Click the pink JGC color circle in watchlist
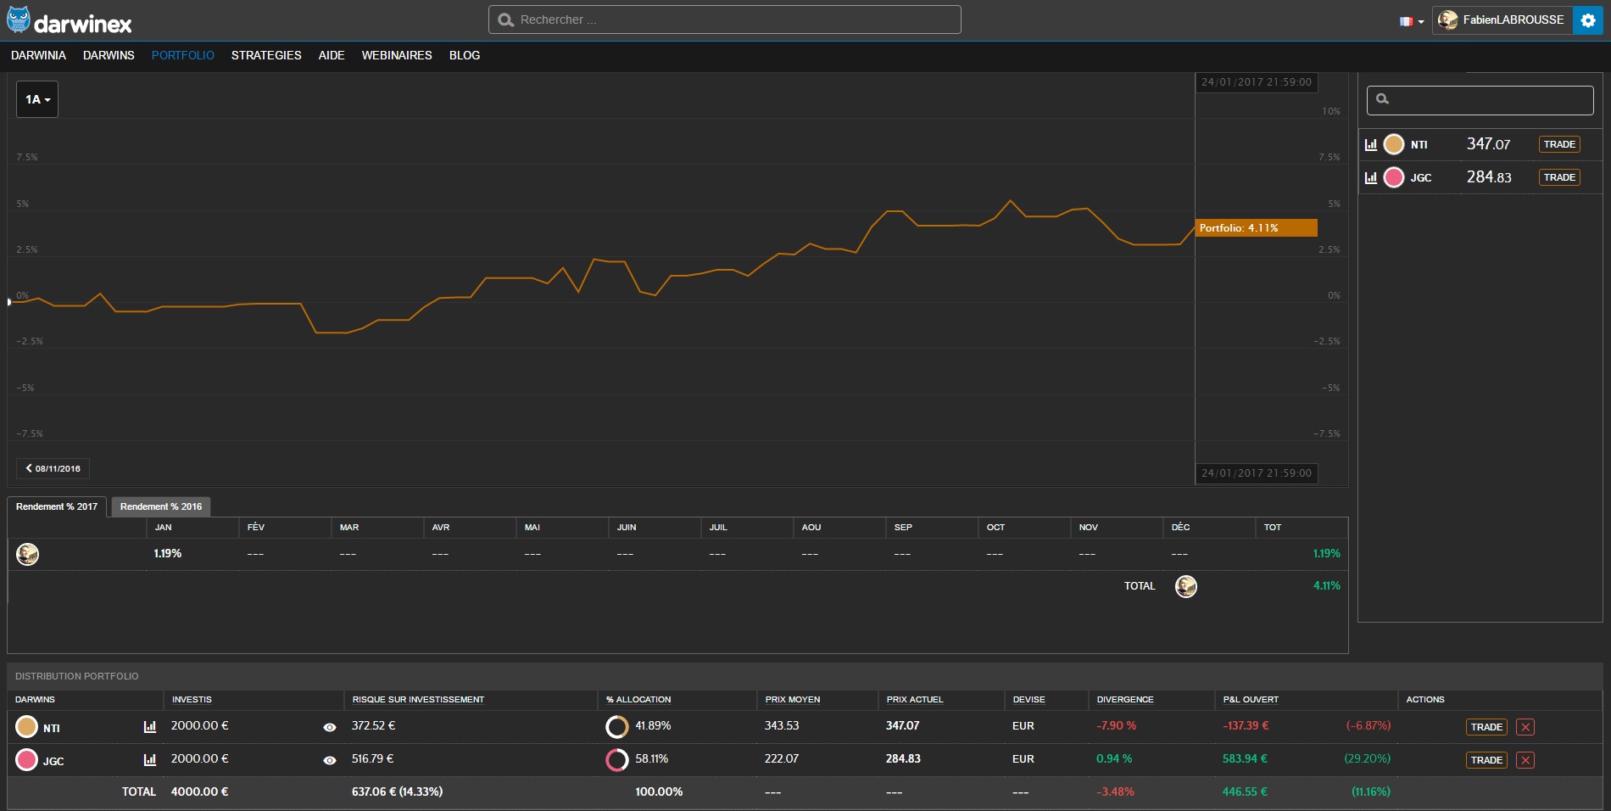The image size is (1611, 811). (1393, 177)
